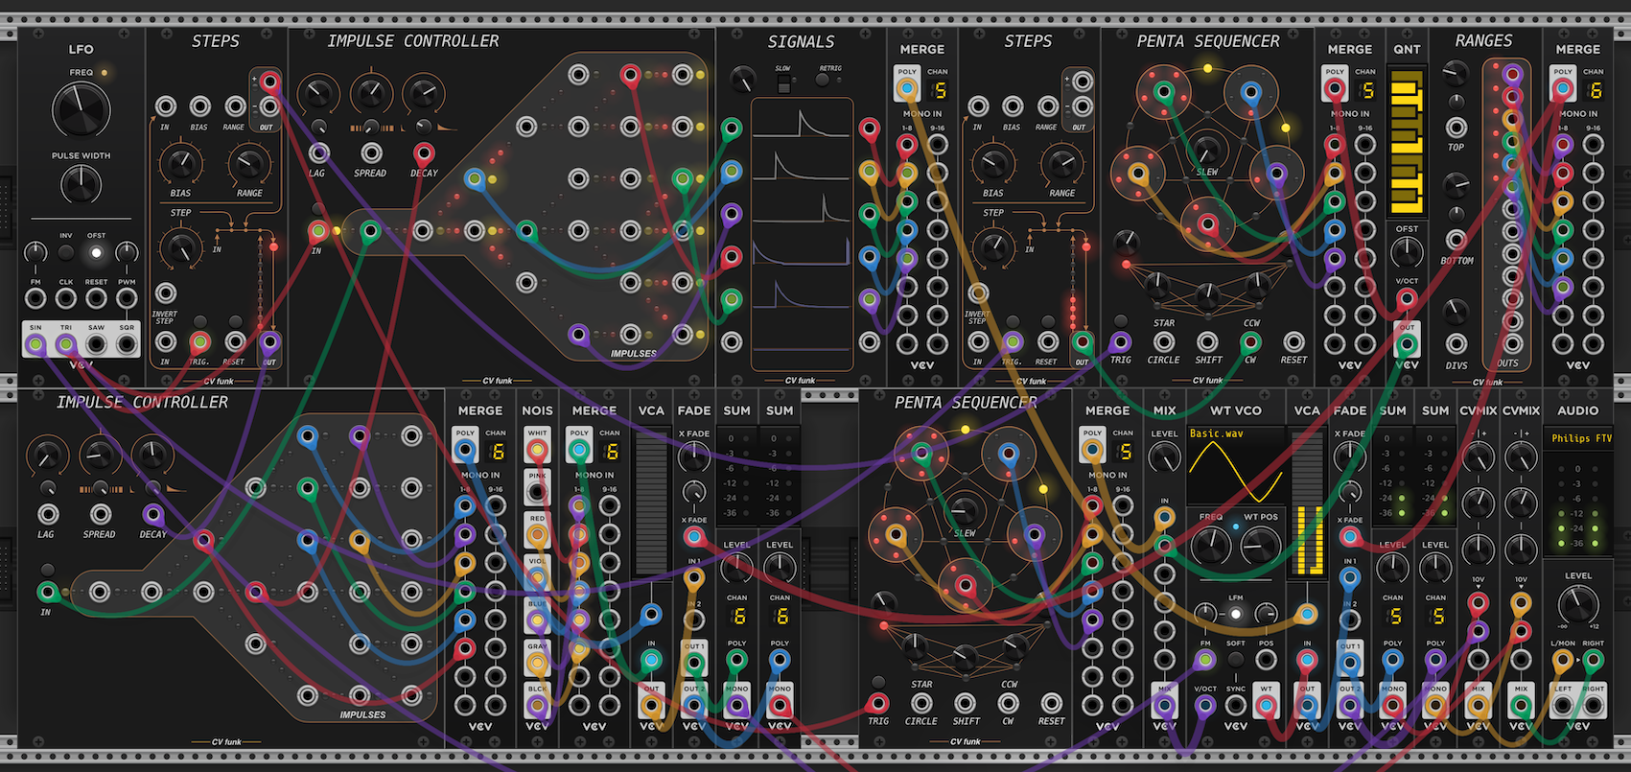Screen dimensions: 1631x772
Task: Click the WT POS knob on WT VCO
Action: pyautogui.click(x=1260, y=546)
